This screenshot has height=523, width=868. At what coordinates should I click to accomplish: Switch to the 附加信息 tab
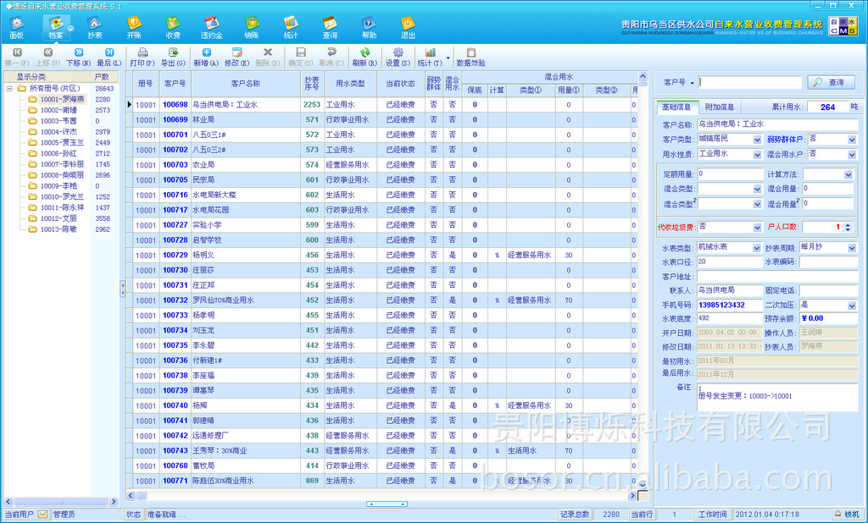tap(720, 107)
